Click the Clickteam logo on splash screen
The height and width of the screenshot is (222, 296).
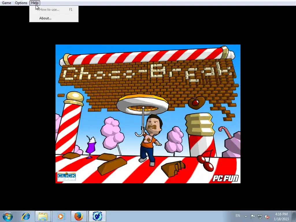[x=67, y=176]
